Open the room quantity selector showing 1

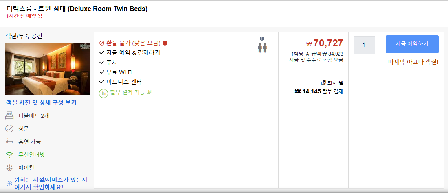(x=364, y=45)
